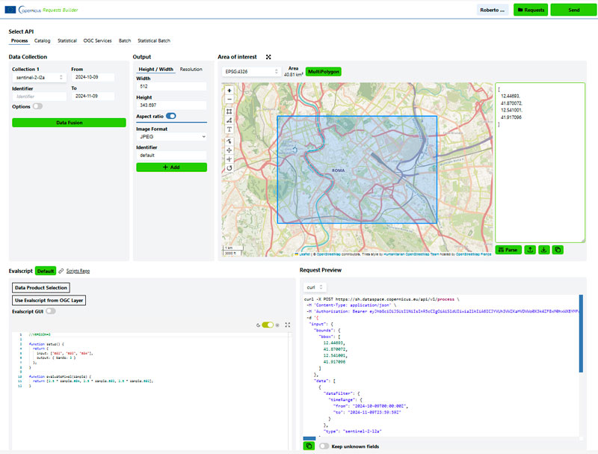The width and height of the screenshot is (598, 454).
Task: Switch to the Batch API tab
Action: (x=125, y=41)
